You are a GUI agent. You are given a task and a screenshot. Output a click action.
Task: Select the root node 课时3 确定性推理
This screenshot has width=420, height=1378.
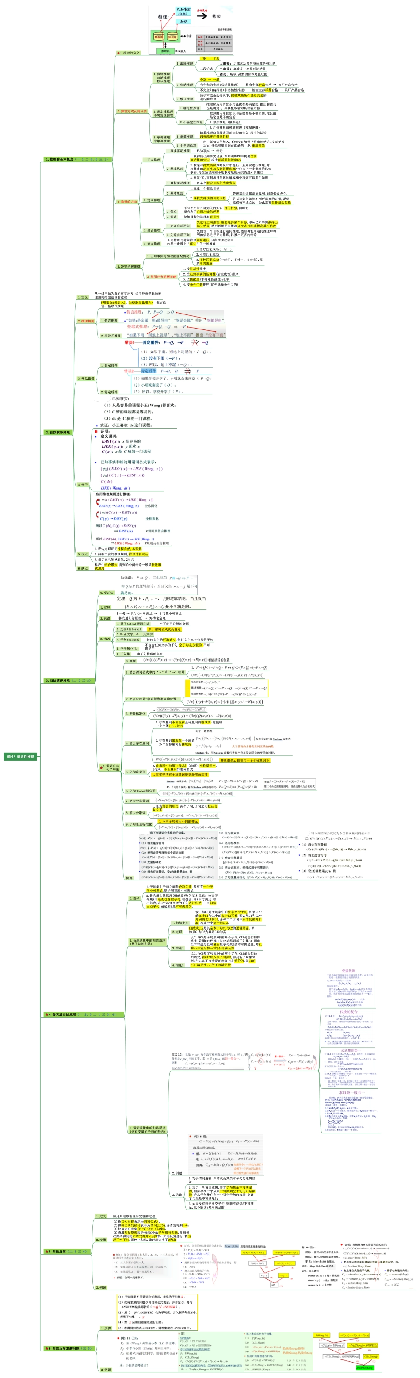click(20, 756)
